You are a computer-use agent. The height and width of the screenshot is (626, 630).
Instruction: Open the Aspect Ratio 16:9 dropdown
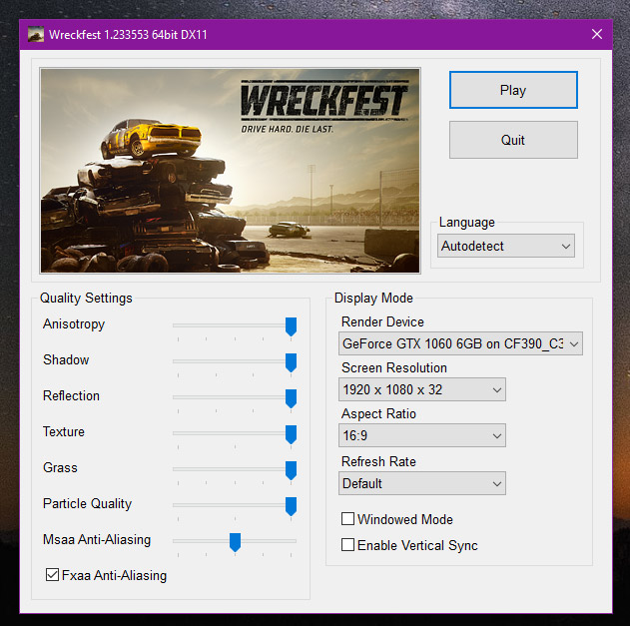[422, 435]
